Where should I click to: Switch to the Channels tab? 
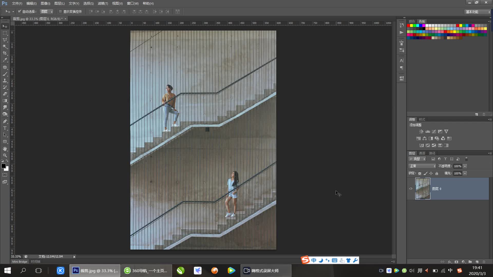(x=422, y=153)
